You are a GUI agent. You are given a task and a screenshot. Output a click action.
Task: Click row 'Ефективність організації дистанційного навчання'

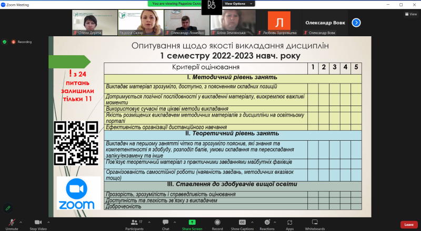(233, 127)
